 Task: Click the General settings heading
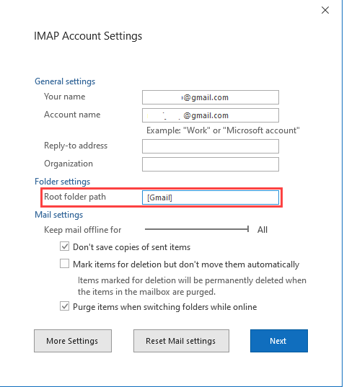tap(65, 81)
